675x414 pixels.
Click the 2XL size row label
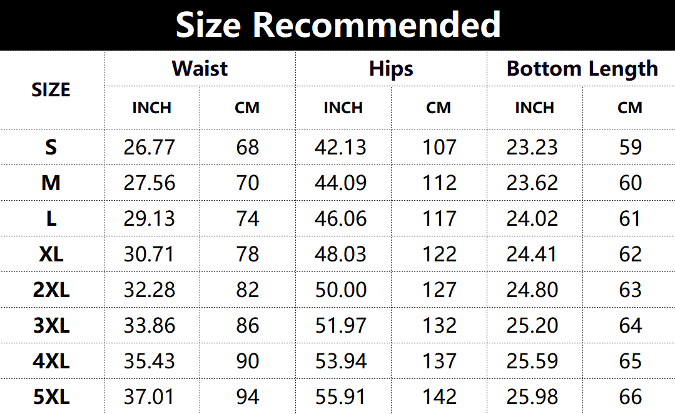pos(51,290)
